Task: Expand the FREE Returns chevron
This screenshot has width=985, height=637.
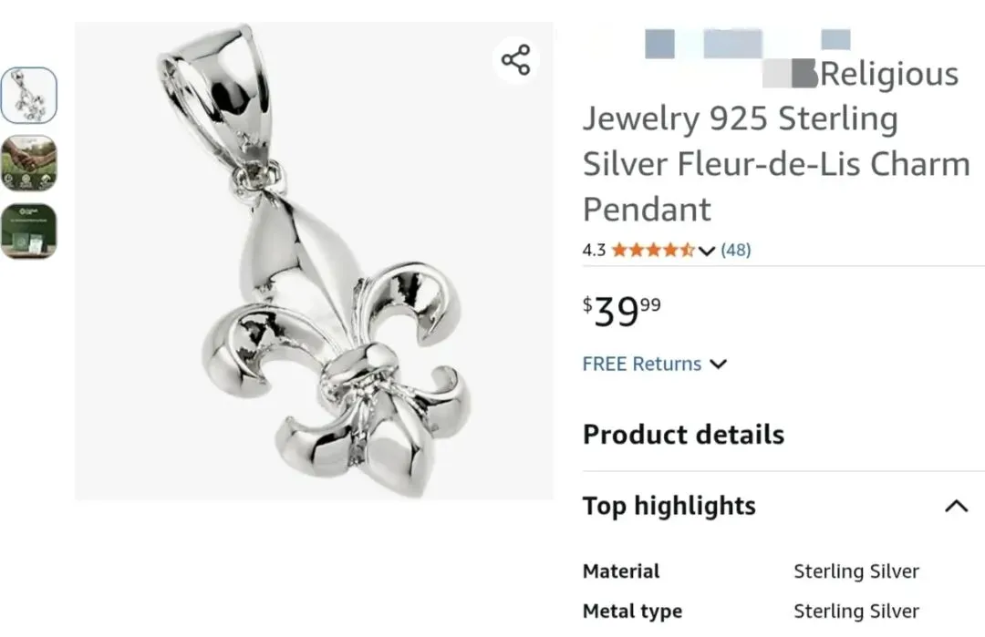Action: [719, 365]
